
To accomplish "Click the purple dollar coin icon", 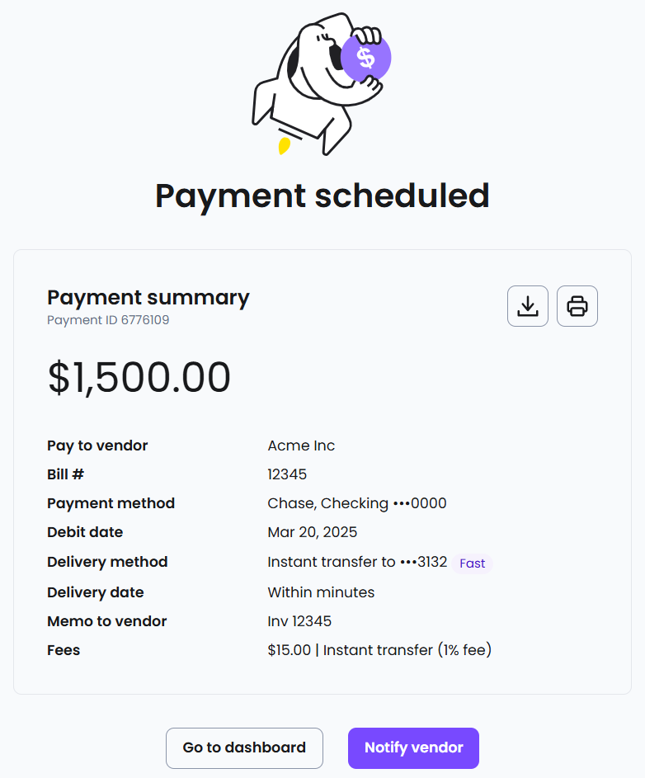I will (366, 58).
